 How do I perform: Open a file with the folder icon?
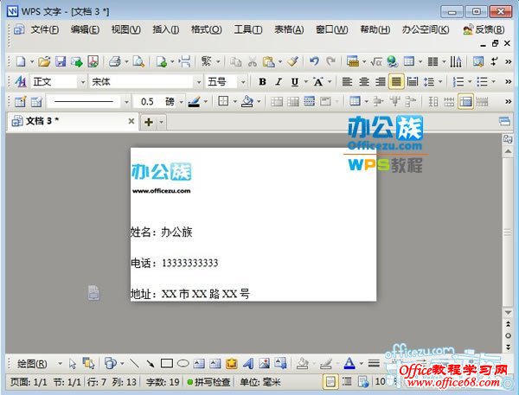coord(44,61)
